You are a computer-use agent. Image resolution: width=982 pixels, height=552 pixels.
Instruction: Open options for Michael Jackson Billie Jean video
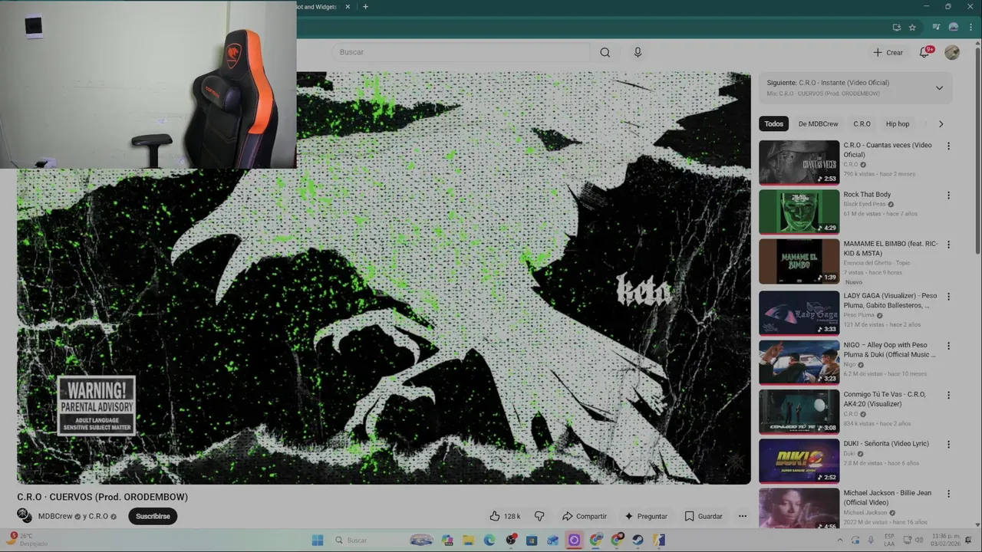coord(948,494)
